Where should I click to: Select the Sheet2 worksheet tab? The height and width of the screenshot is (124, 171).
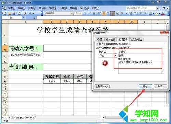tap(30, 118)
